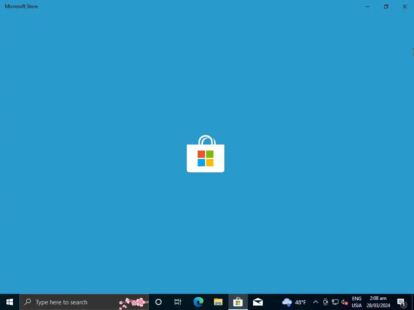Open network status tray icon
The width and height of the screenshot is (414, 310).
[x=335, y=302]
